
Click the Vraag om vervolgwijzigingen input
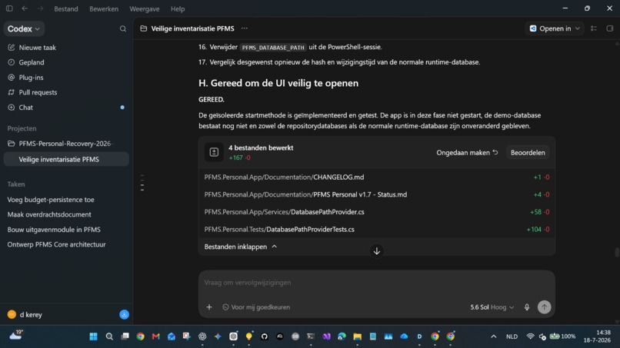pos(376,283)
